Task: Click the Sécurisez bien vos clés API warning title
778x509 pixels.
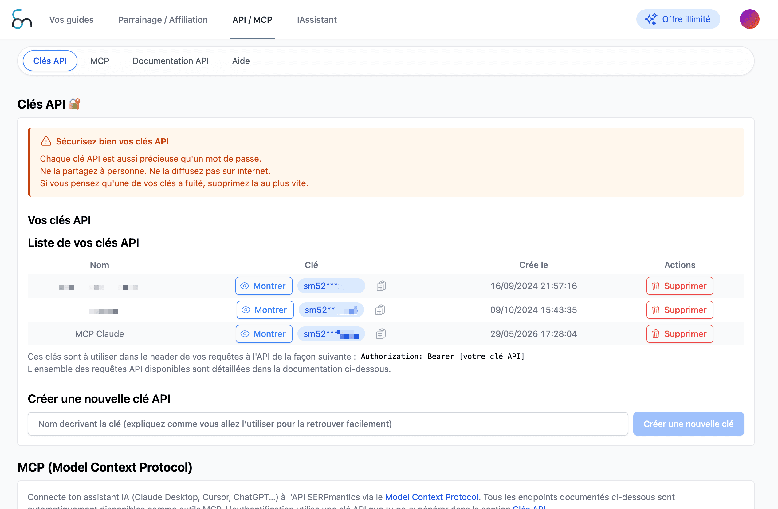Action: (x=112, y=142)
